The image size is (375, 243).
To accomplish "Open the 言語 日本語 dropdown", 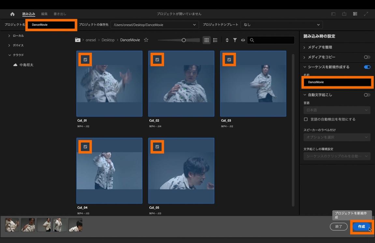I will (337, 110).
